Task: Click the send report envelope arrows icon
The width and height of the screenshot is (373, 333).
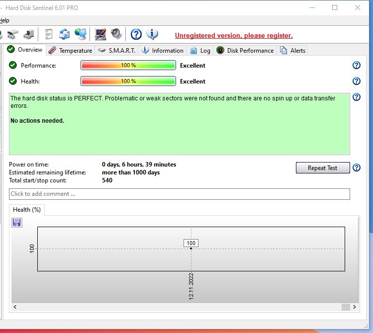Action: (64, 34)
